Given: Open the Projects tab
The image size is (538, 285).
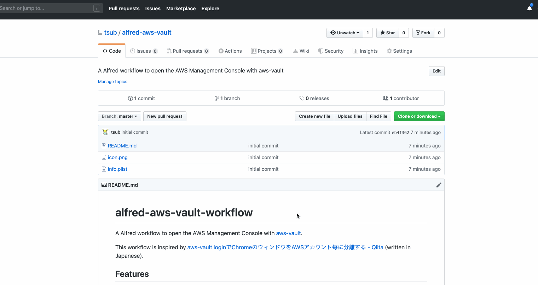Looking at the screenshot, I should [267, 51].
